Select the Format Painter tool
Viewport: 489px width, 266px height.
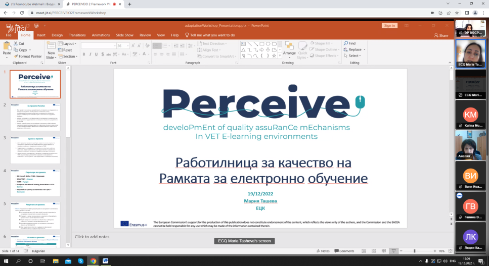point(28,57)
